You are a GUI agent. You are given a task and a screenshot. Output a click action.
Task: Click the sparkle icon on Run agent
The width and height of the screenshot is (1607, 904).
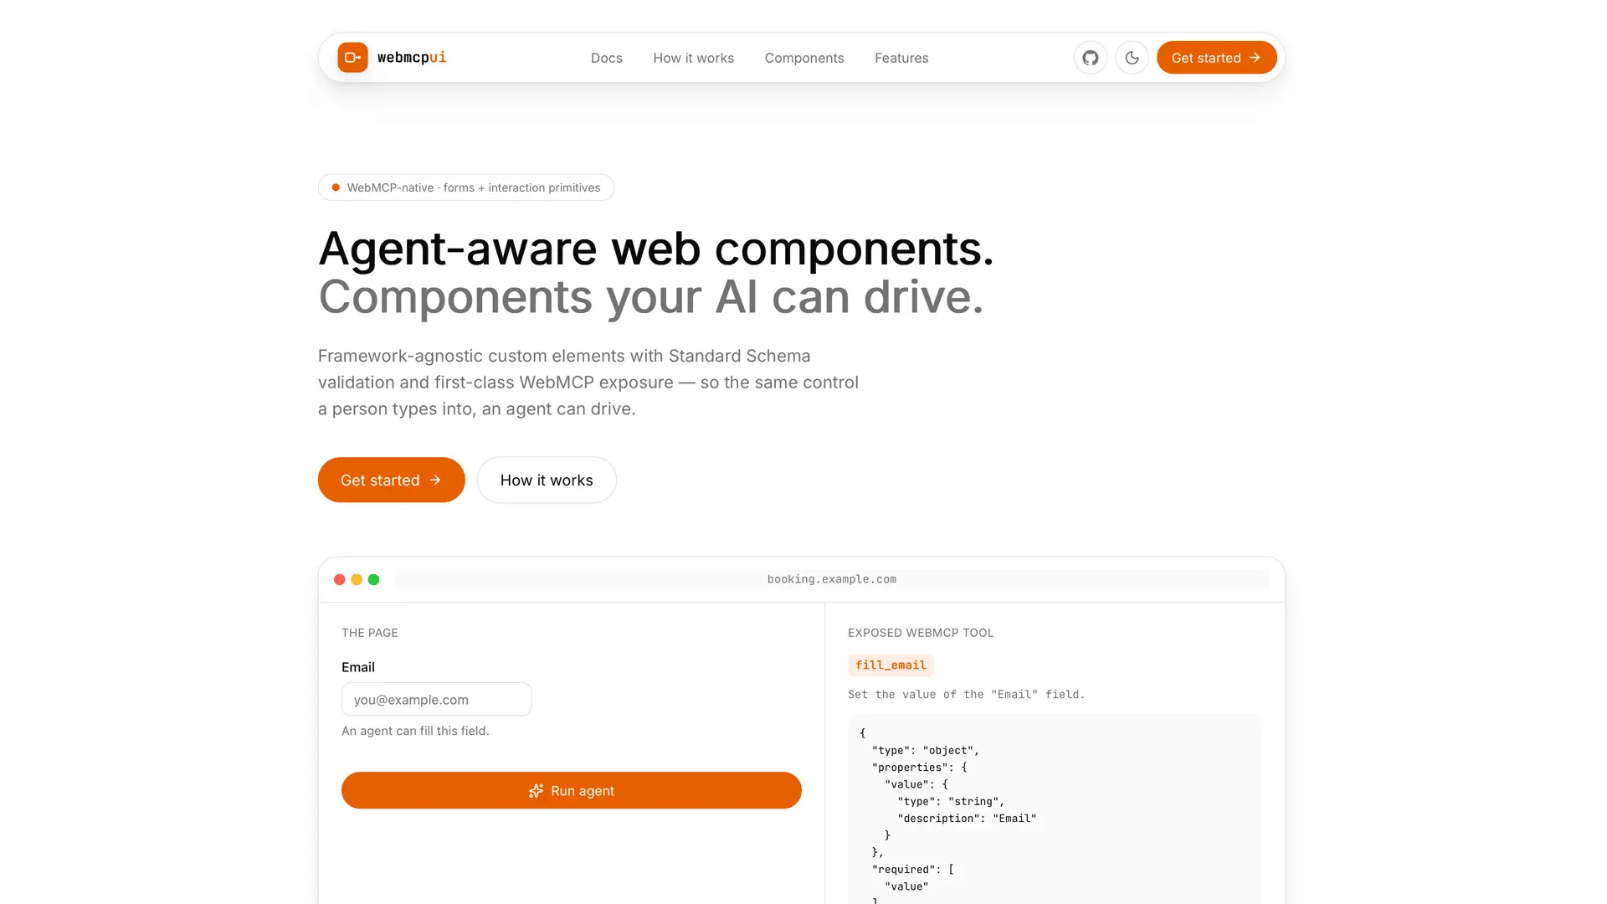[536, 791]
